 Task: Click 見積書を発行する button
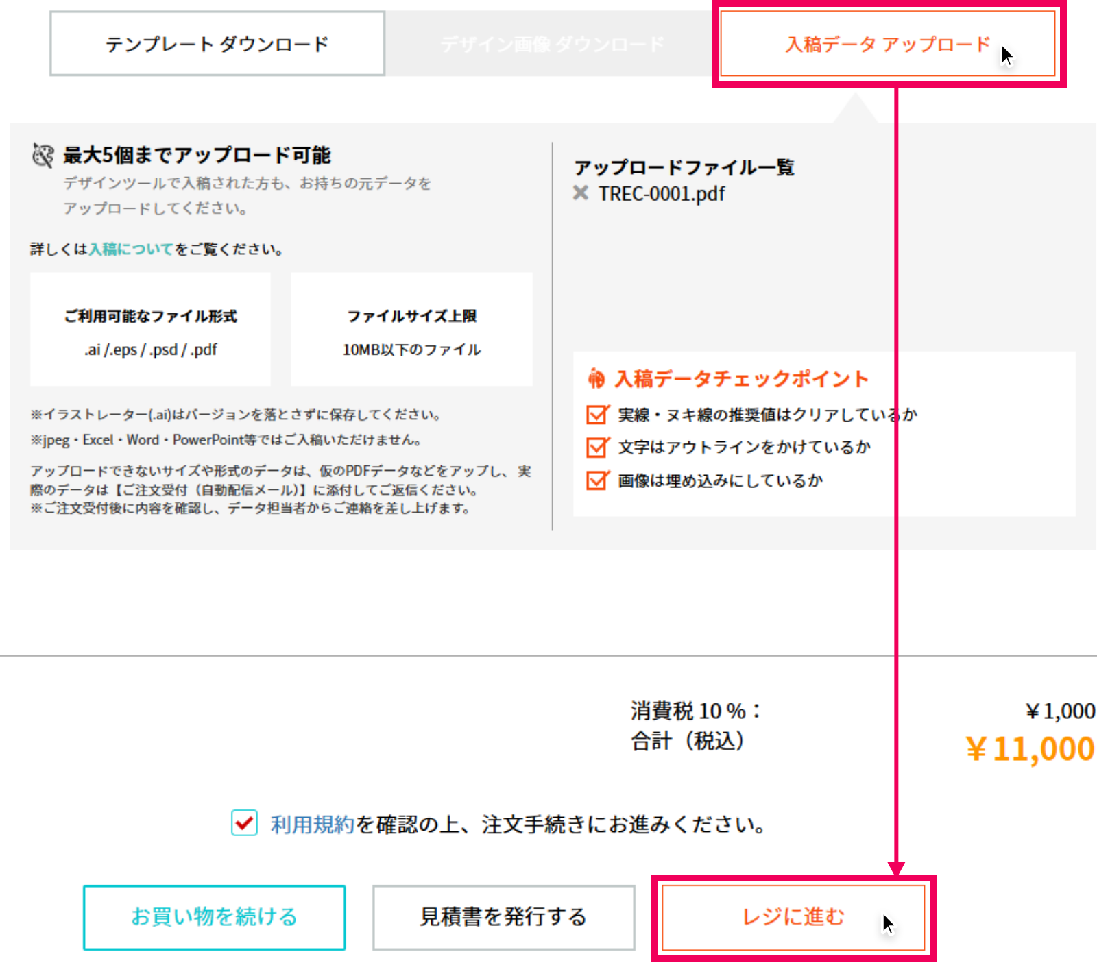[504, 917]
